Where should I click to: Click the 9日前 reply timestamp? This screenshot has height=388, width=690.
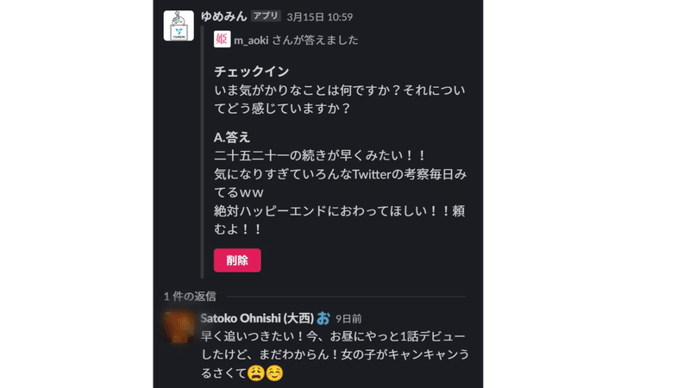348,318
